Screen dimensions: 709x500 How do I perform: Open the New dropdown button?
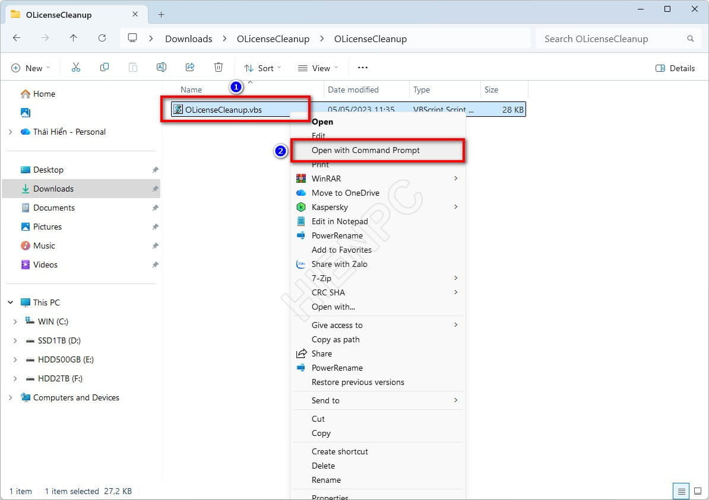[x=31, y=68]
